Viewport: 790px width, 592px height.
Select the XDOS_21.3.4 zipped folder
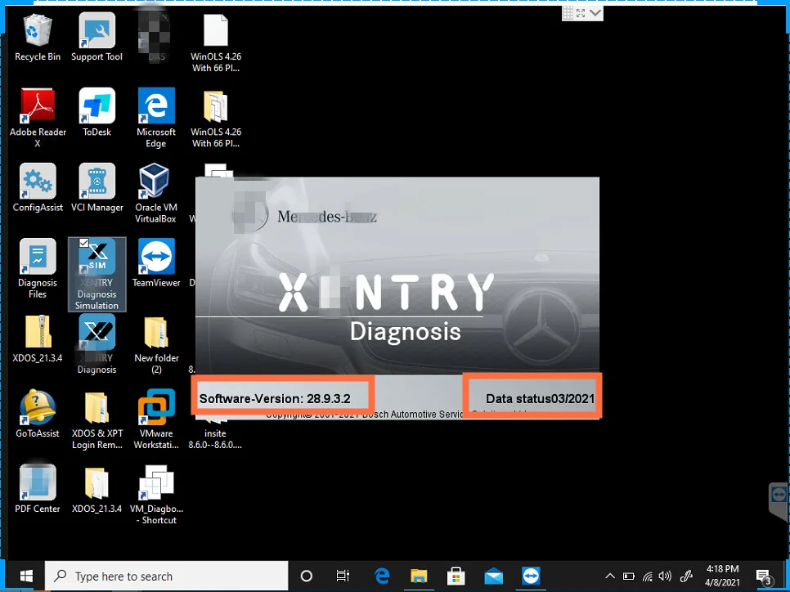38,338
